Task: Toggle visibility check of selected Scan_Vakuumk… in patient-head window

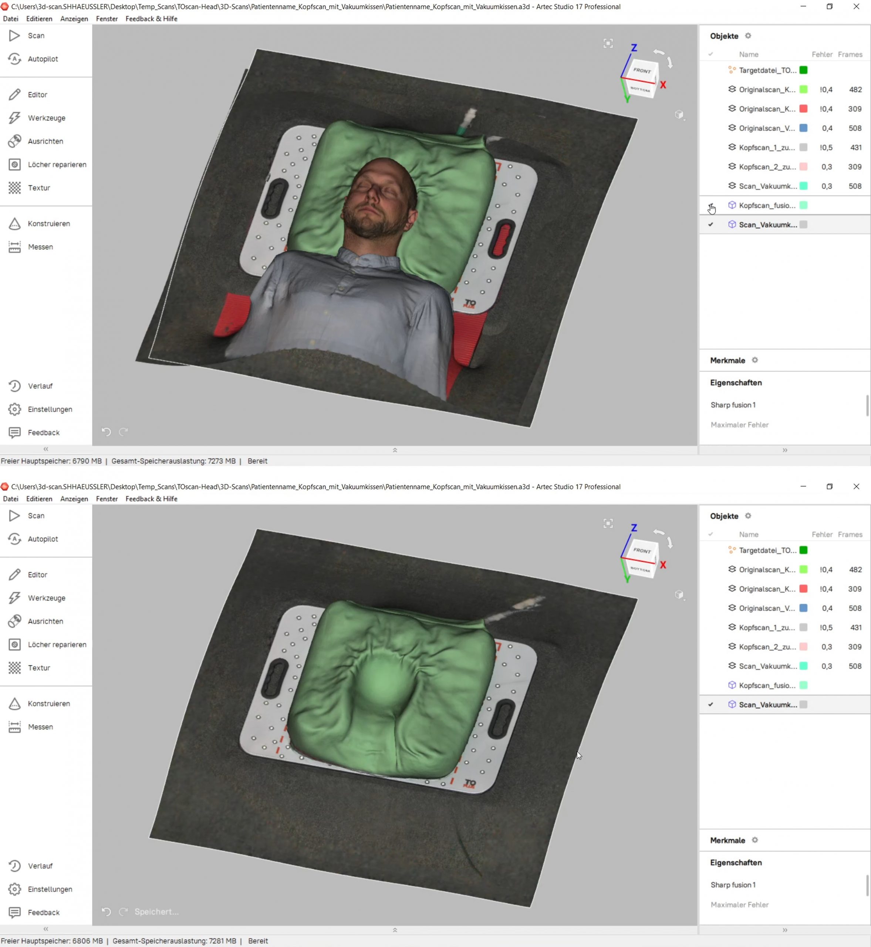Action: point(711,225)
